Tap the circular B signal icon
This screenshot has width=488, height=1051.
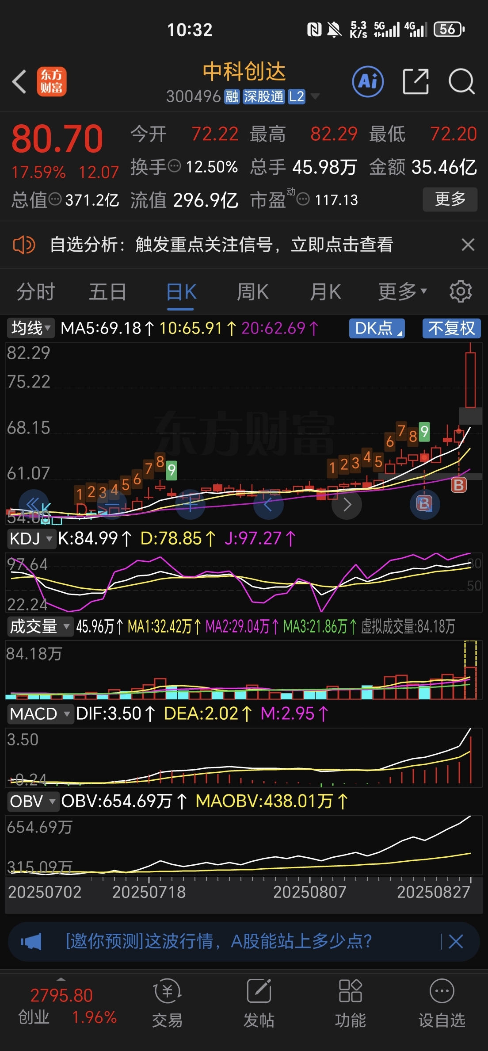tap(425, 504)
